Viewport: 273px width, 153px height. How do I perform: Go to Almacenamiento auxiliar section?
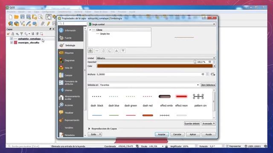(x=70, y=98)
